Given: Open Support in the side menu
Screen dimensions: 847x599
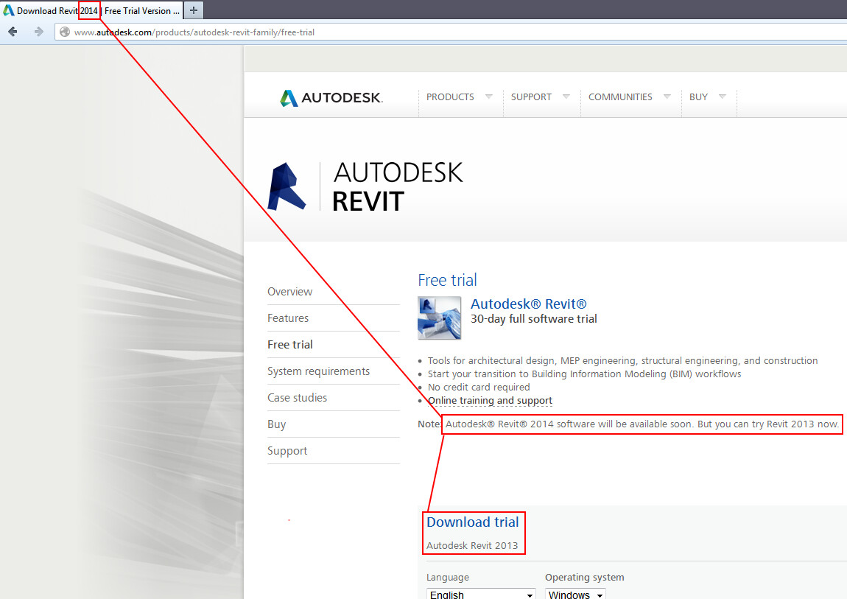Looking at the screenshot, I should click(x=287, y=451).
